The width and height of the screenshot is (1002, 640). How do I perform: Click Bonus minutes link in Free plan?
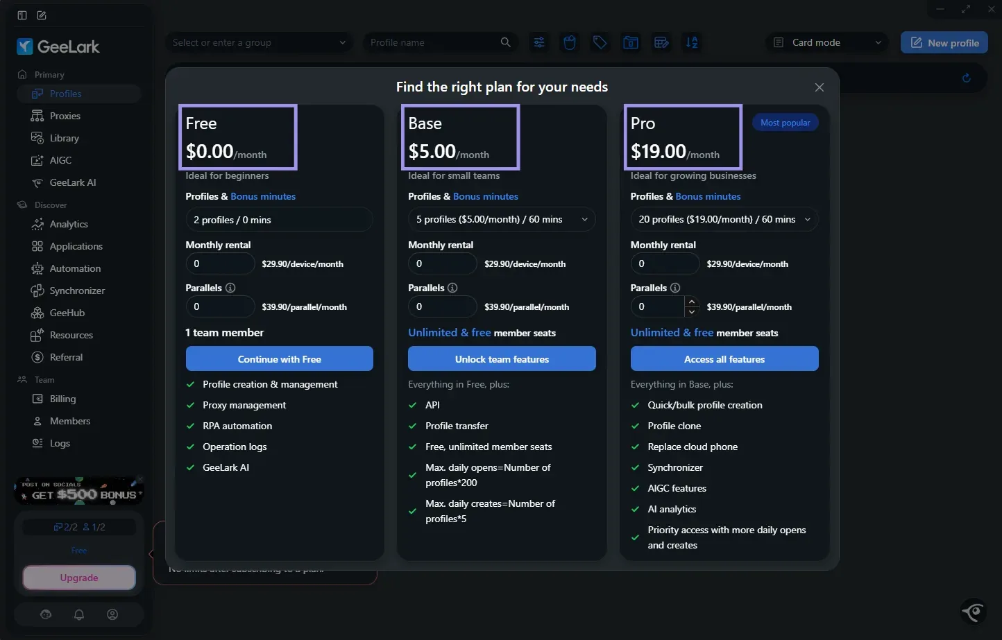pos(263,196)
